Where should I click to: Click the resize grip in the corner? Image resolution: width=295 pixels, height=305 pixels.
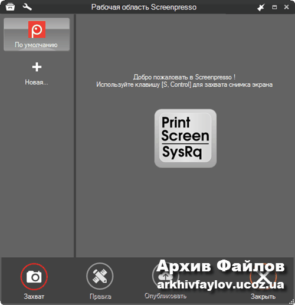pyautogui.click(x=291, y=301)
